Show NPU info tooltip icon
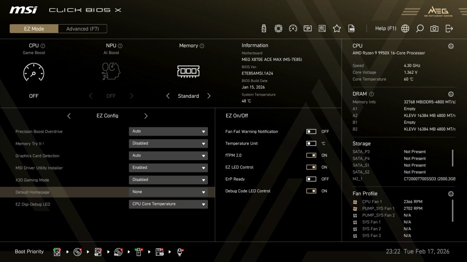 [120, 46]
